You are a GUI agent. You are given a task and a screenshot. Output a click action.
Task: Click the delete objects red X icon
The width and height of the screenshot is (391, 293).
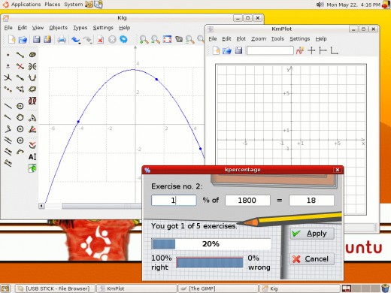point(101,39)
